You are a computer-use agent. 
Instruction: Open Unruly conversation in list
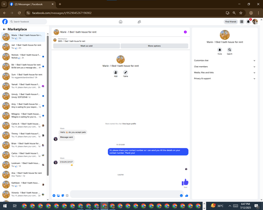[23, 96]
